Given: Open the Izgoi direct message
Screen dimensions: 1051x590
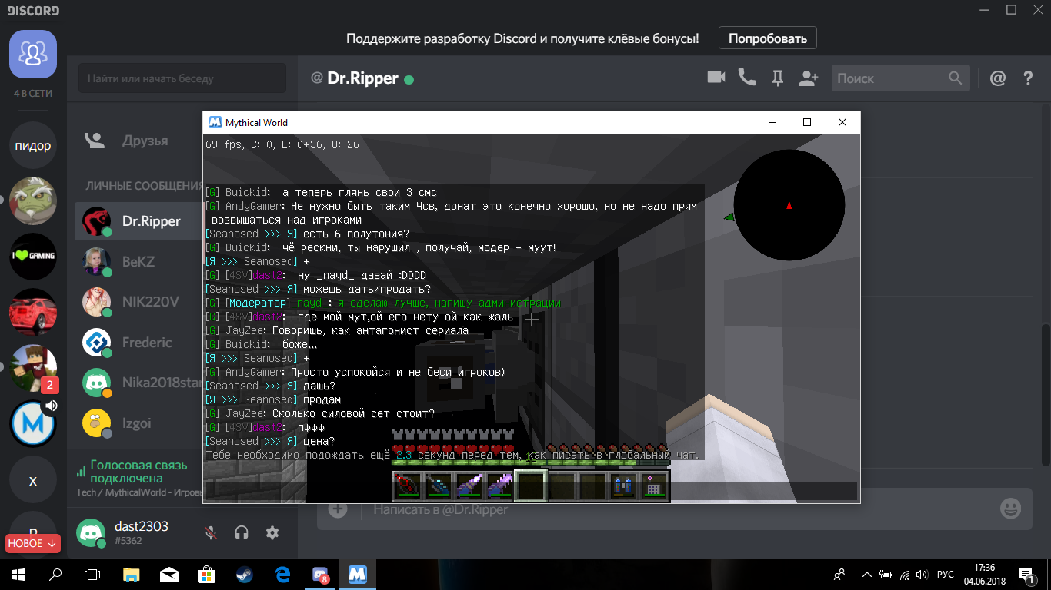Looking at the screenshot, I should pos(139,423).
